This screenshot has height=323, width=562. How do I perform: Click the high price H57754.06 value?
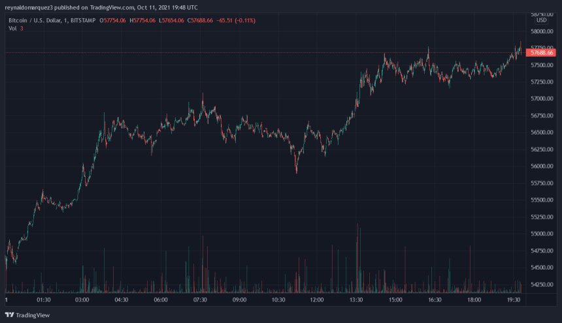[142, 21]
